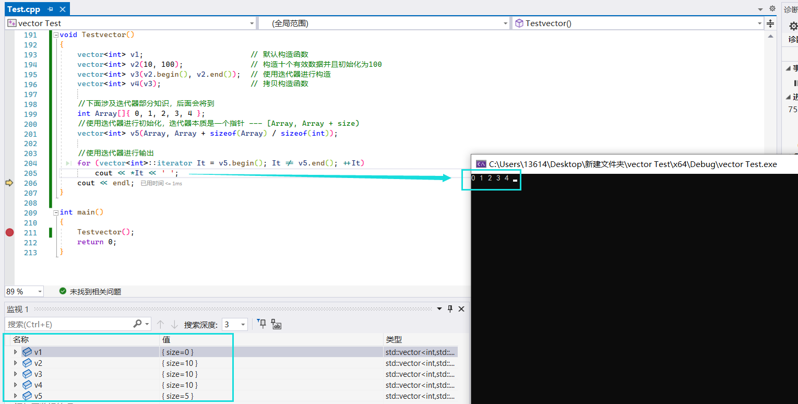The image size is (798, 404).
Task: Click the auto-hide pin of 监视 1 panel
Action: (x=450, y=309)
